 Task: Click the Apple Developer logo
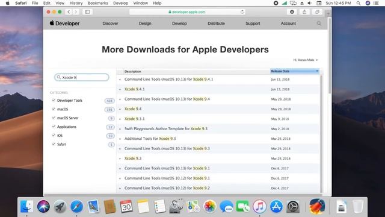point(64,24)
